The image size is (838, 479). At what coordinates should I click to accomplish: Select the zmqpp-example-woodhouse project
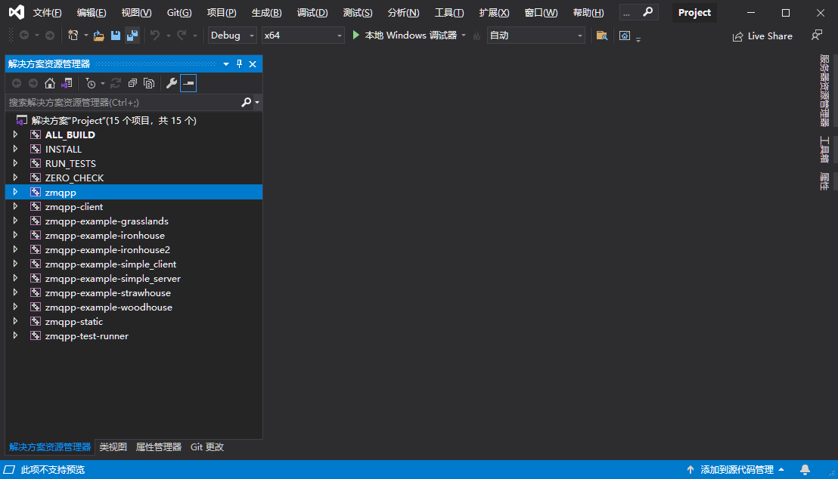[108, 307]
